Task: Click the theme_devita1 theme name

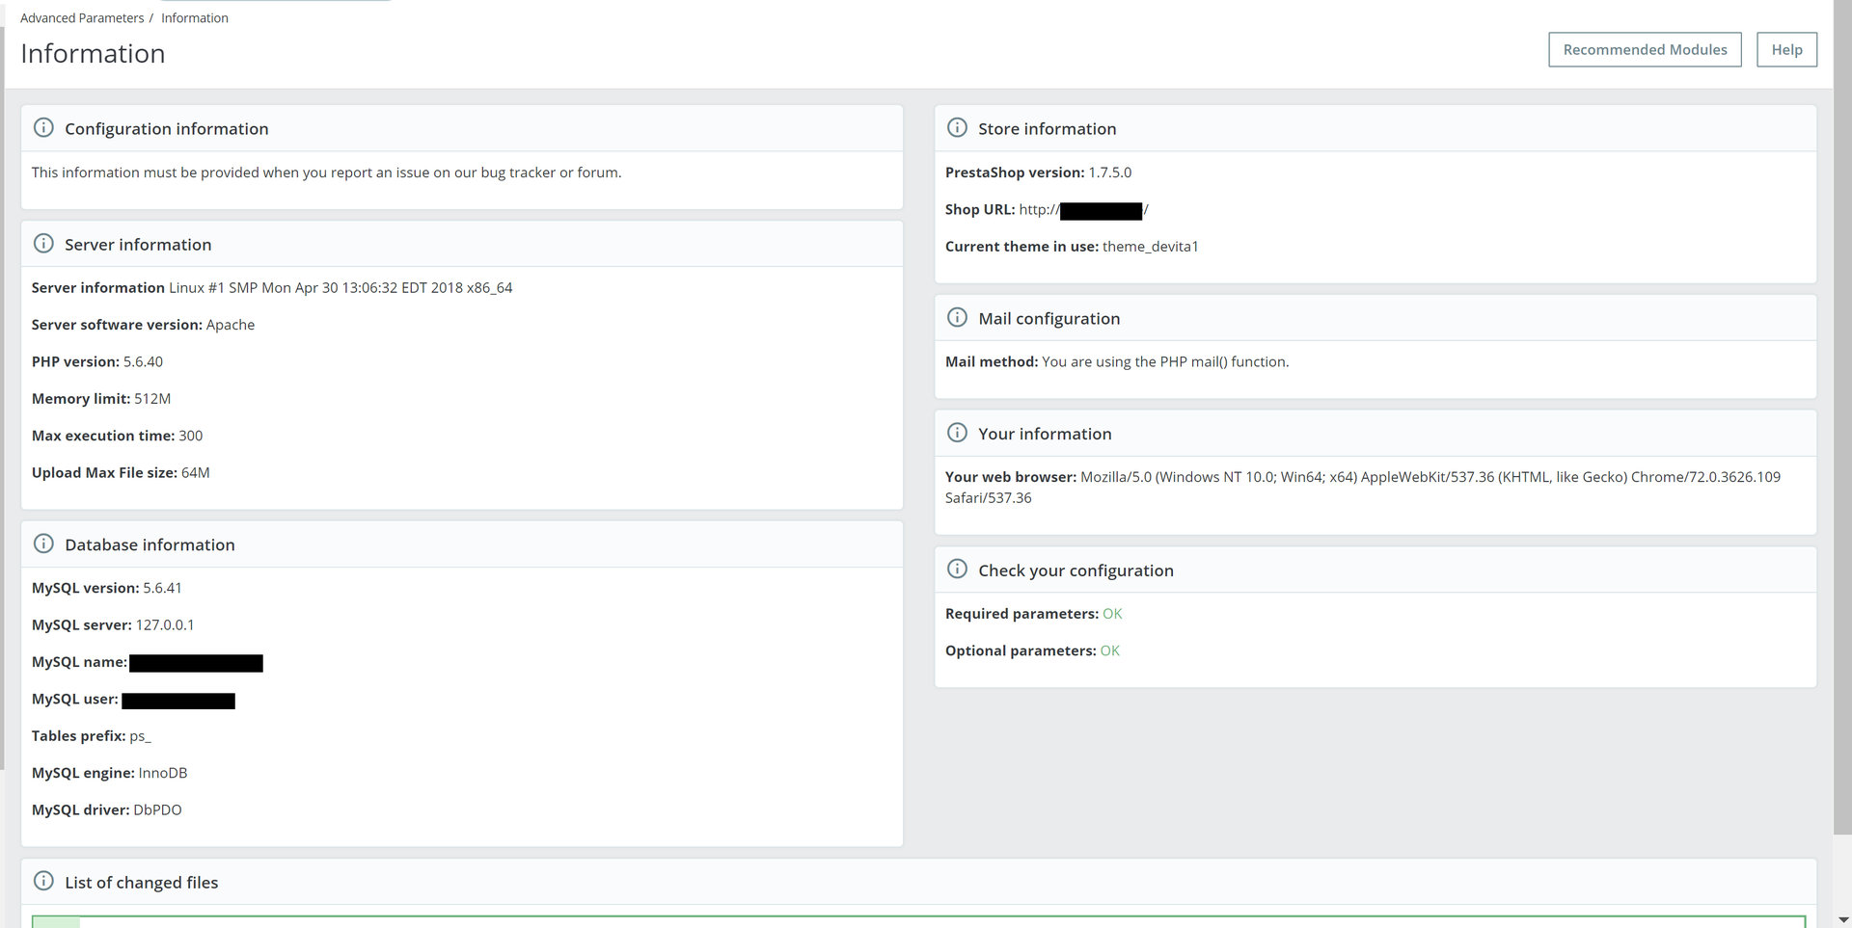Action: [x=1150, y=247]
